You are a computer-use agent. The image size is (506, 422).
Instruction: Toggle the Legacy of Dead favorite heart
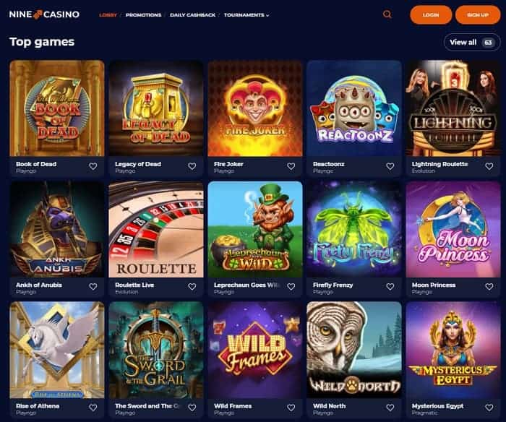click(192, 166)
